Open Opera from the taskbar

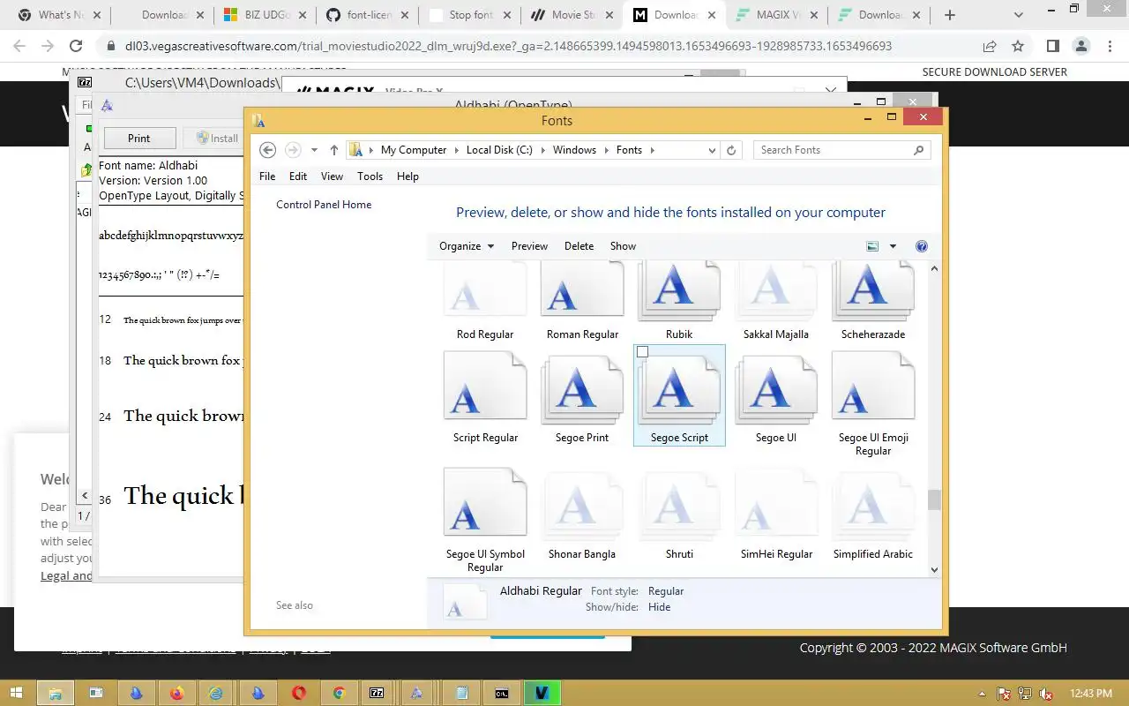click(298, 694)
